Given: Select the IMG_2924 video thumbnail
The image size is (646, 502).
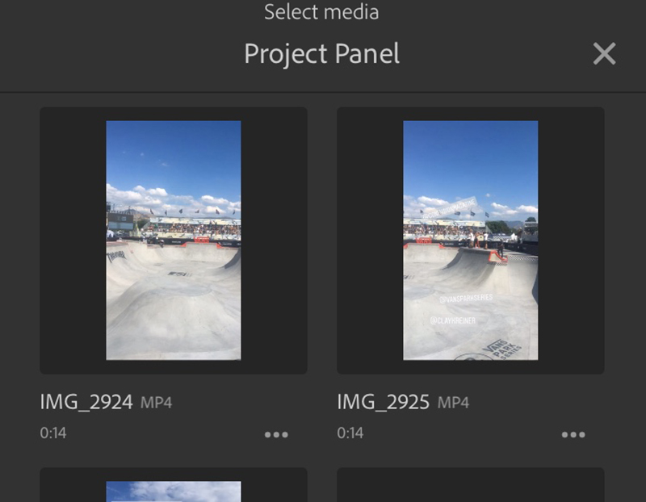Looking at the screenshot, I should (173, 240).
